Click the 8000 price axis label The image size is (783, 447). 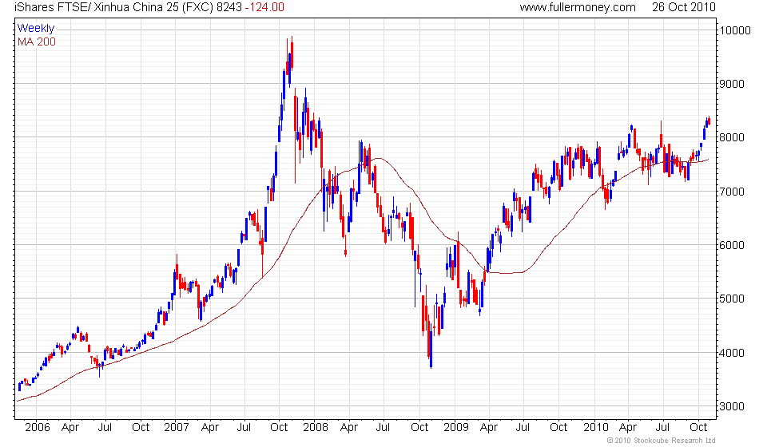tap(732, 137)
